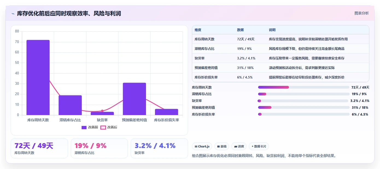This screenshot has width=380, height=169.
Task: Click the page title 库存优化前后应同时观察效率
Action: click(x=69, y=13)
